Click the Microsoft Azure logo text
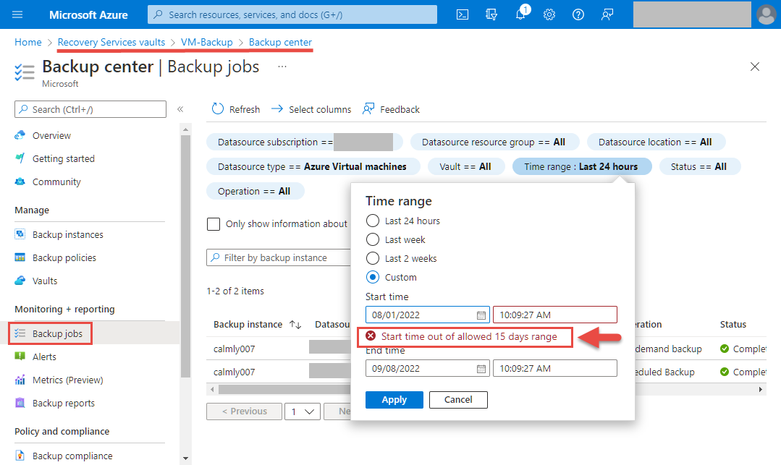The image size is (781, 465). coord(88,15)
